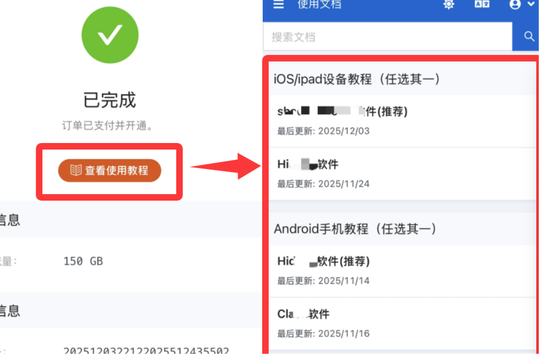
Task: Open the hamburger menu icon
Action: pyautogui.click(x=278, y=4)
